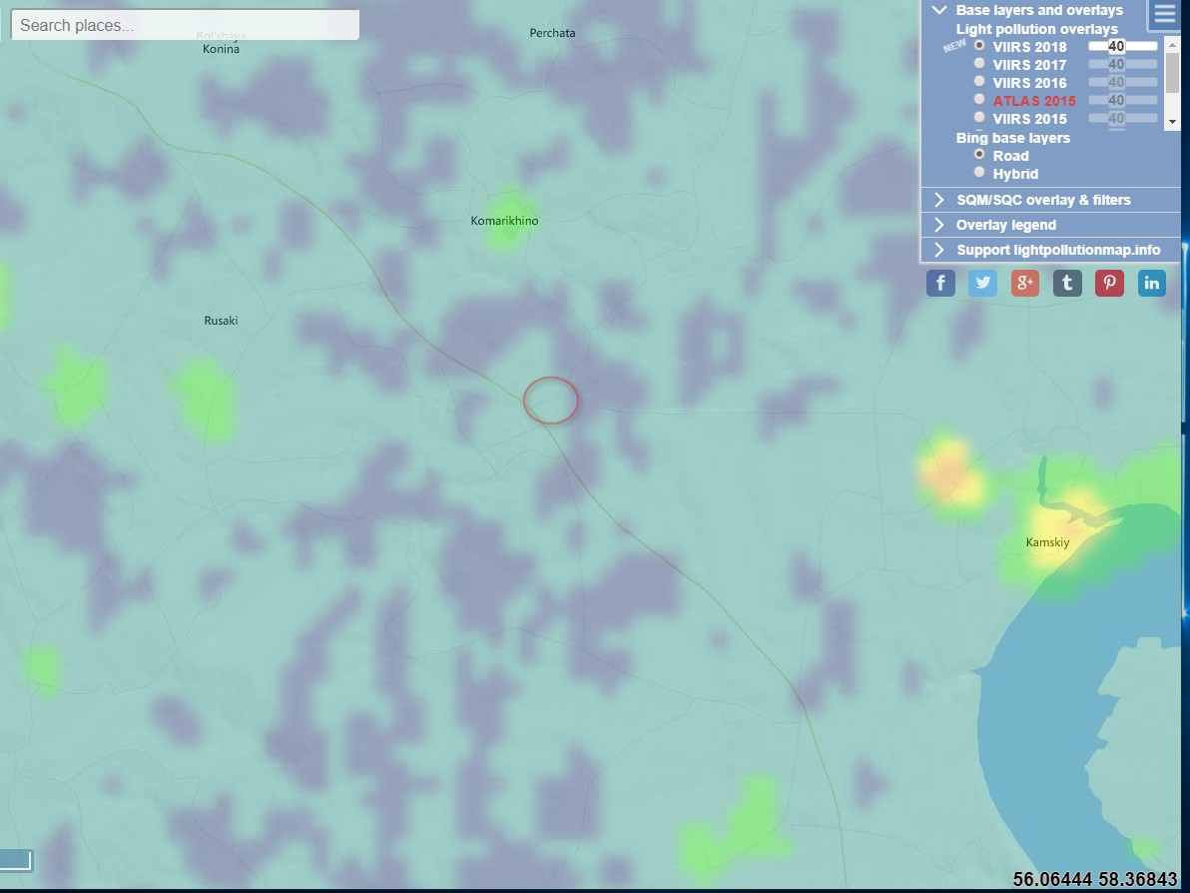
Task: Share map on Tumblr
Action: tap(1067, 283)
